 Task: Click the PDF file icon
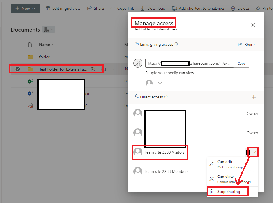pyautogui.click(x=31, y=106)
